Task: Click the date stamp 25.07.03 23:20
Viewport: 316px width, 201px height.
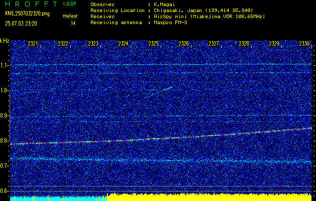Action: (x=21, y=24)
